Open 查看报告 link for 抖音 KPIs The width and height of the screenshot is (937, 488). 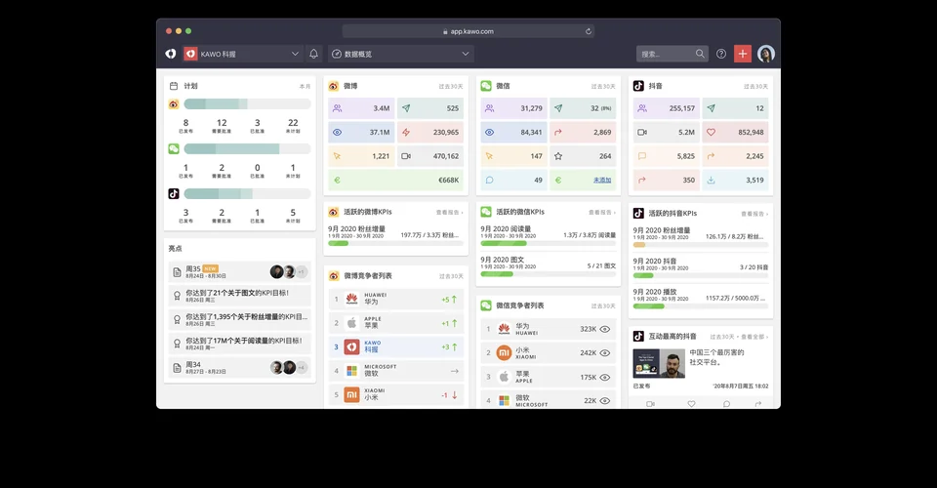pyautogui.click(x=754, y=213)
